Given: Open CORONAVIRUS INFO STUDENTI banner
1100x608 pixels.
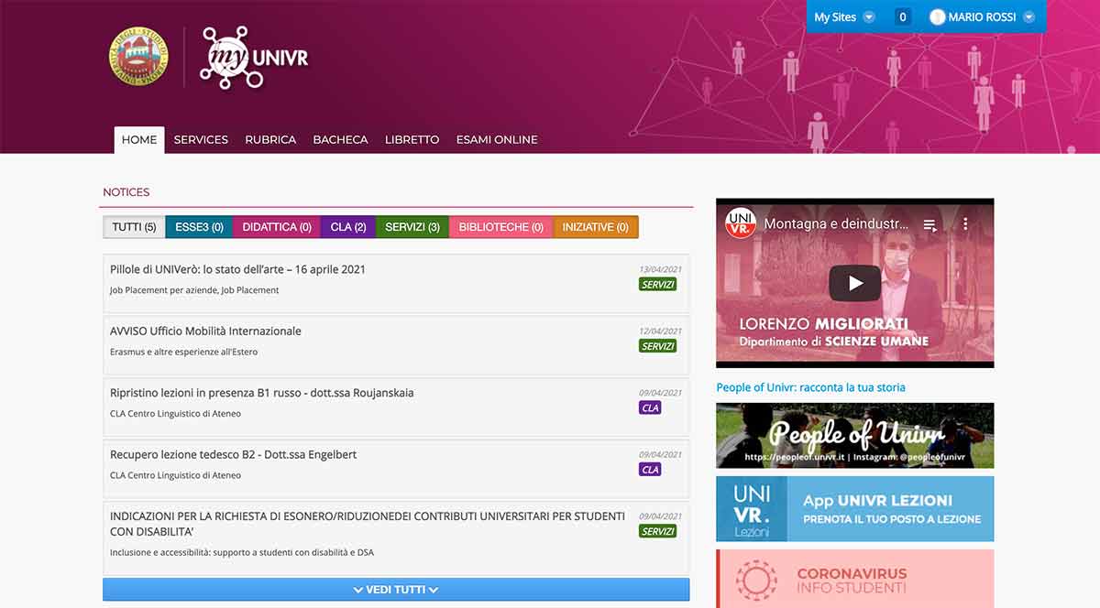Looking at the screenshot, I should (x=854, y=579).
